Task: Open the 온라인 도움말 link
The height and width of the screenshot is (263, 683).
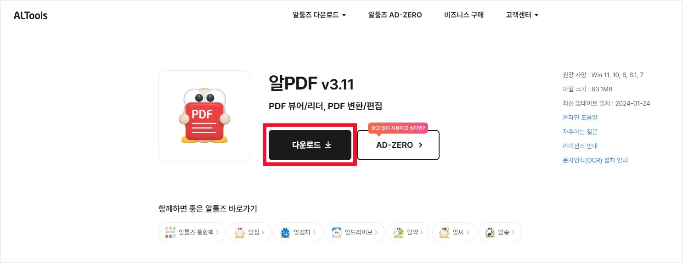Action: coord(580,118)
